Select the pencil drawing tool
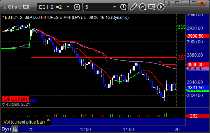This screenshot has width=210, height=133. [133, 7]
